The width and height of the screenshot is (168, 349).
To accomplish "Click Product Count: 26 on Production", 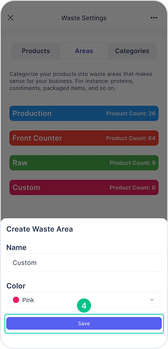I will (131, 113).
